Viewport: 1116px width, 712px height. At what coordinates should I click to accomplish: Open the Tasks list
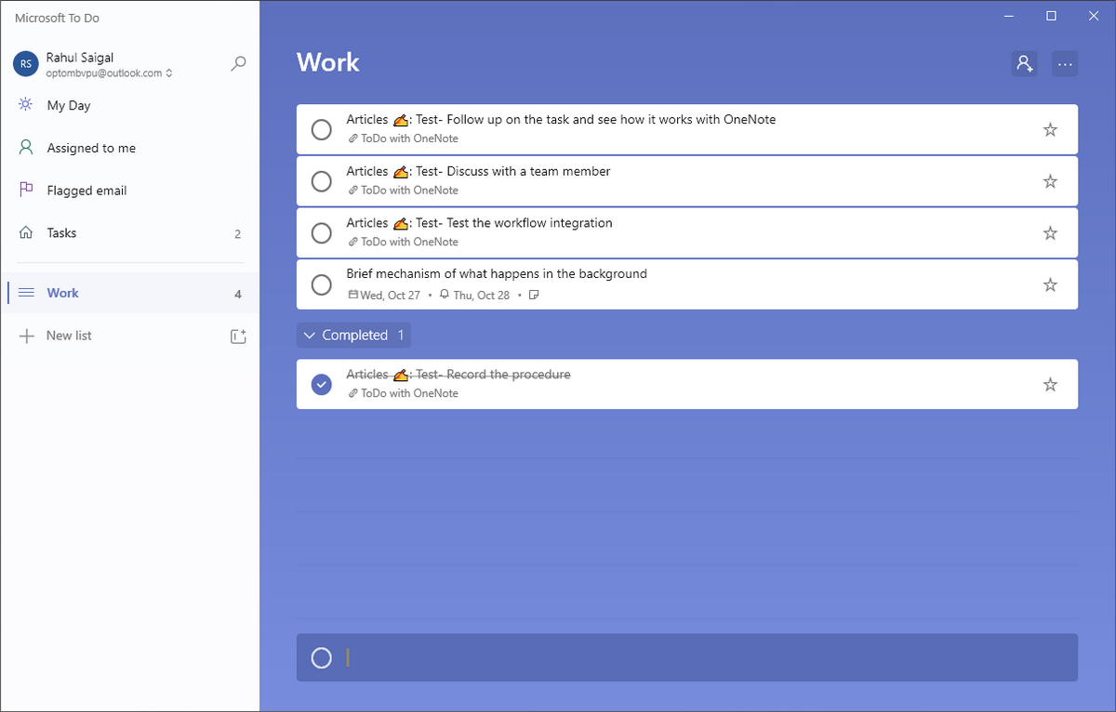130,232
